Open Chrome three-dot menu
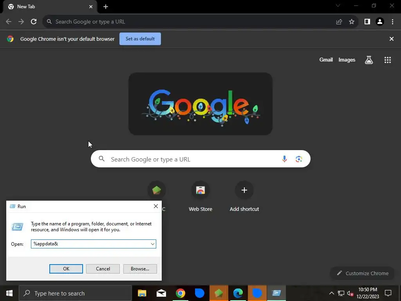This screenshot has height=301, width=401. 392,22
